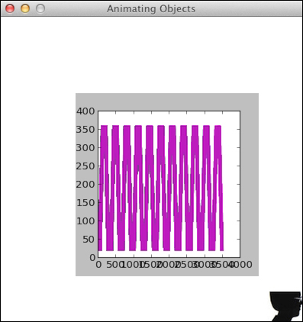Viewport: 303px width, 322px height.
Task: Click the 150 y-axis tick label
Action: pyautogui.click(x=85, y=203)
